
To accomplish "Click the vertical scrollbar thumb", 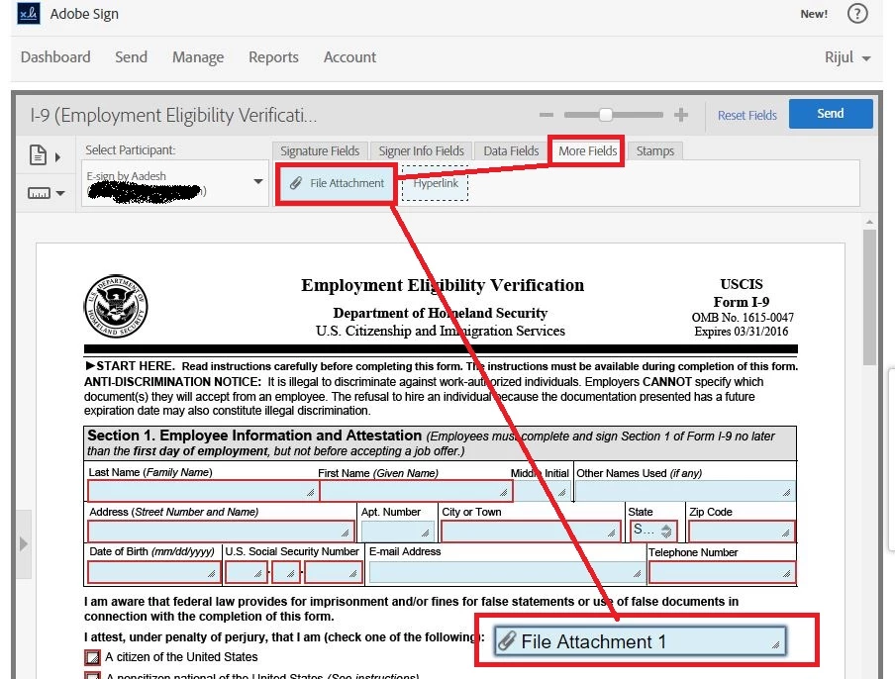I will point(869,297).
